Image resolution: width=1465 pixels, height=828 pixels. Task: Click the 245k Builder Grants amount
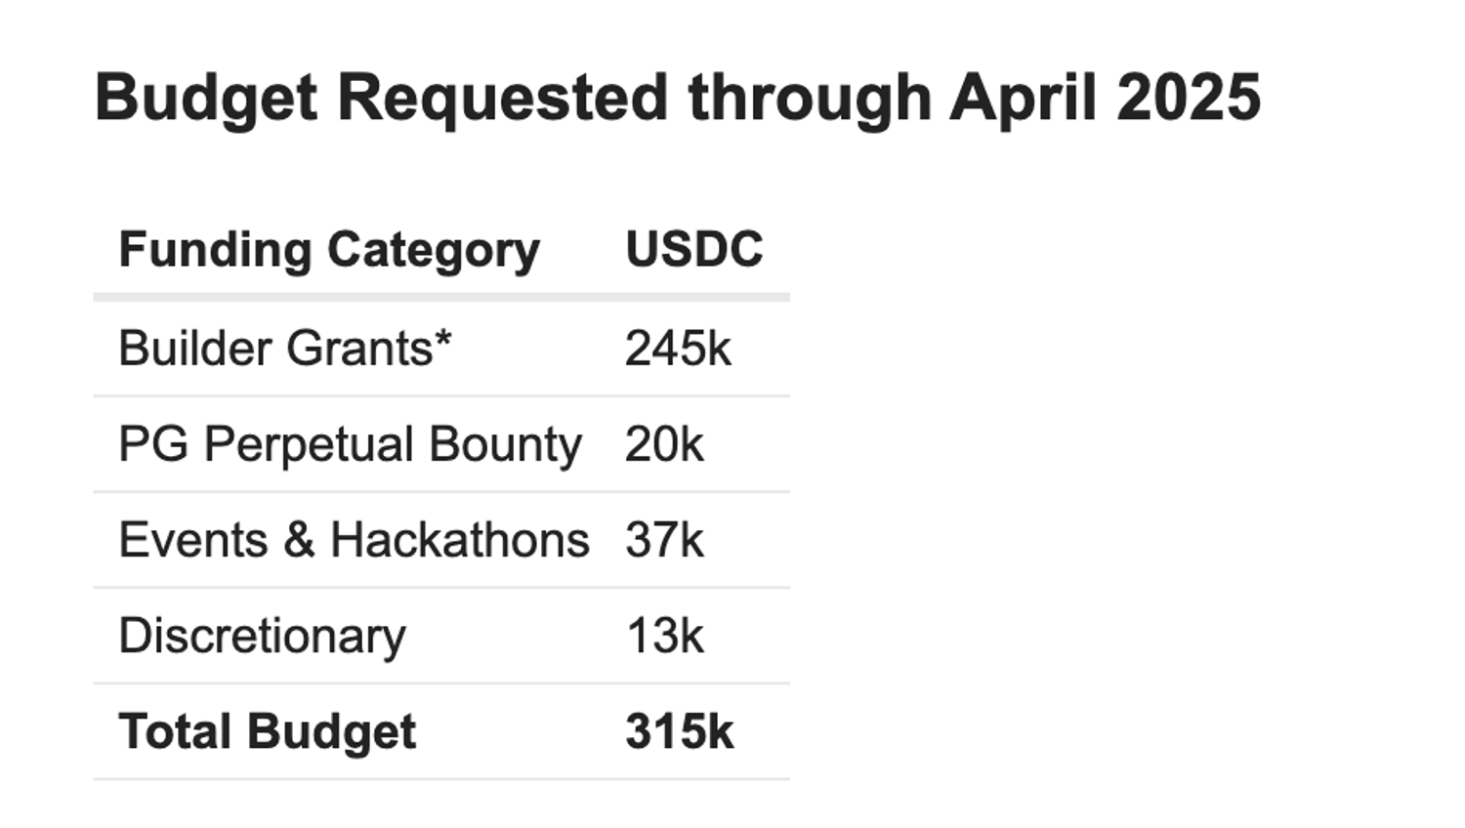(678, 349)
